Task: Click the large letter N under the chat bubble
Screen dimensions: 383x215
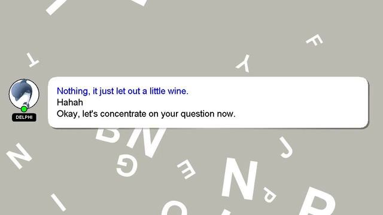Action: tap(146, 143)
